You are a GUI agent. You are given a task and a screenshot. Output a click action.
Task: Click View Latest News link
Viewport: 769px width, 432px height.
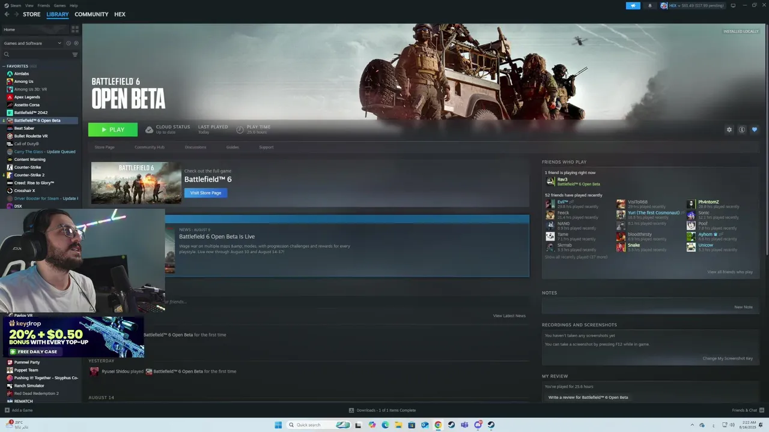[509, 316]
